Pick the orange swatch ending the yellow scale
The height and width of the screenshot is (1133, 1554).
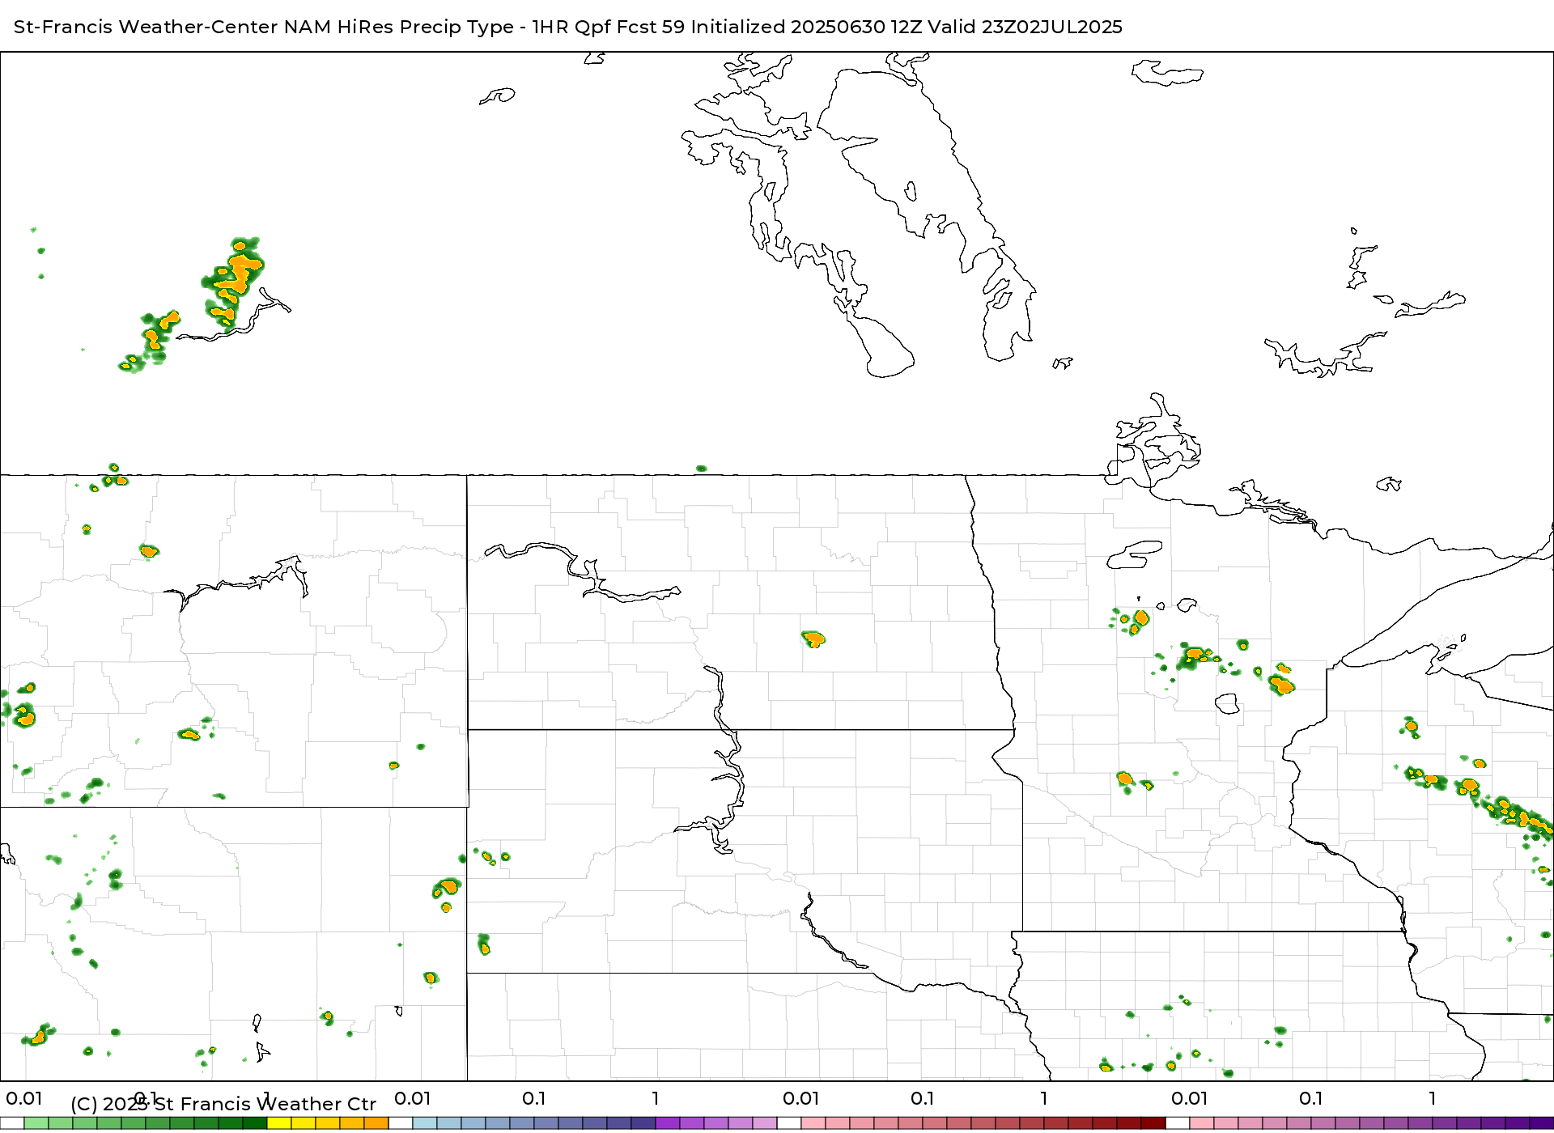point(376,1123)
